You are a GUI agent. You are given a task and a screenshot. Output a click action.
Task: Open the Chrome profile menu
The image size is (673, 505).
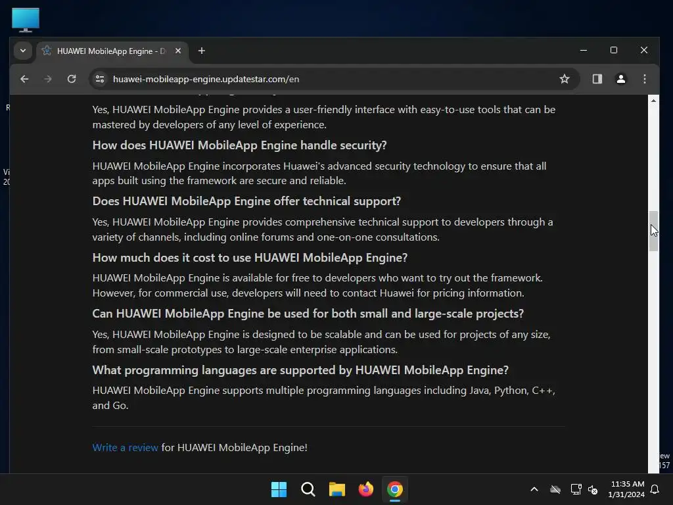click(x=620, y=79)
